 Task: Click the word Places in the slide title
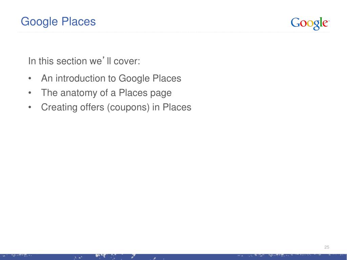pyautogui.click(x=79, y=21)
